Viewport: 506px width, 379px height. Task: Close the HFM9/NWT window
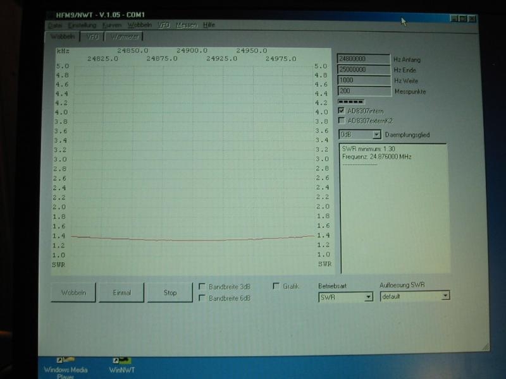[x=472, y=19]
